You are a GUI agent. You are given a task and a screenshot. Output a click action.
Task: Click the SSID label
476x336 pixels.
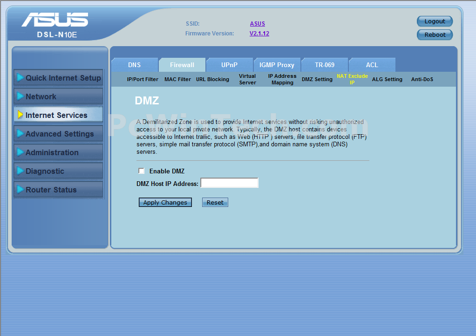click(x=192, y=24)
